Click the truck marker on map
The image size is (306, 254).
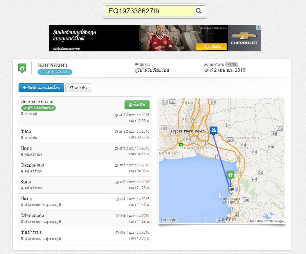(x=231, y=190)
